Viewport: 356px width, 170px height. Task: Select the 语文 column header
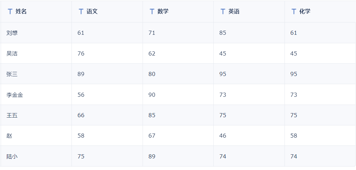[x=107, y=12]
